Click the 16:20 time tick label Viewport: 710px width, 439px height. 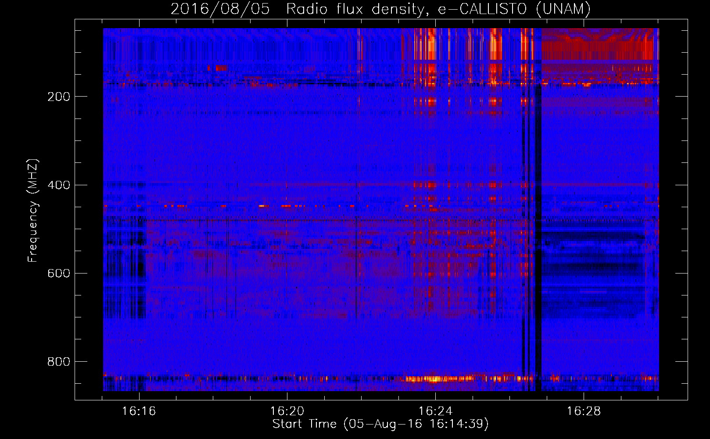click(x=287, y=411)
